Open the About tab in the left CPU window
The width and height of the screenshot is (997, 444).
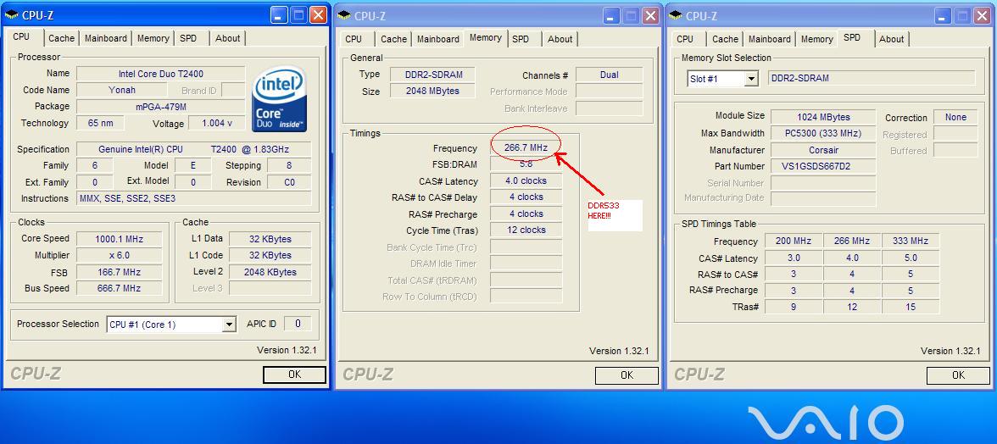click(227, 38)
